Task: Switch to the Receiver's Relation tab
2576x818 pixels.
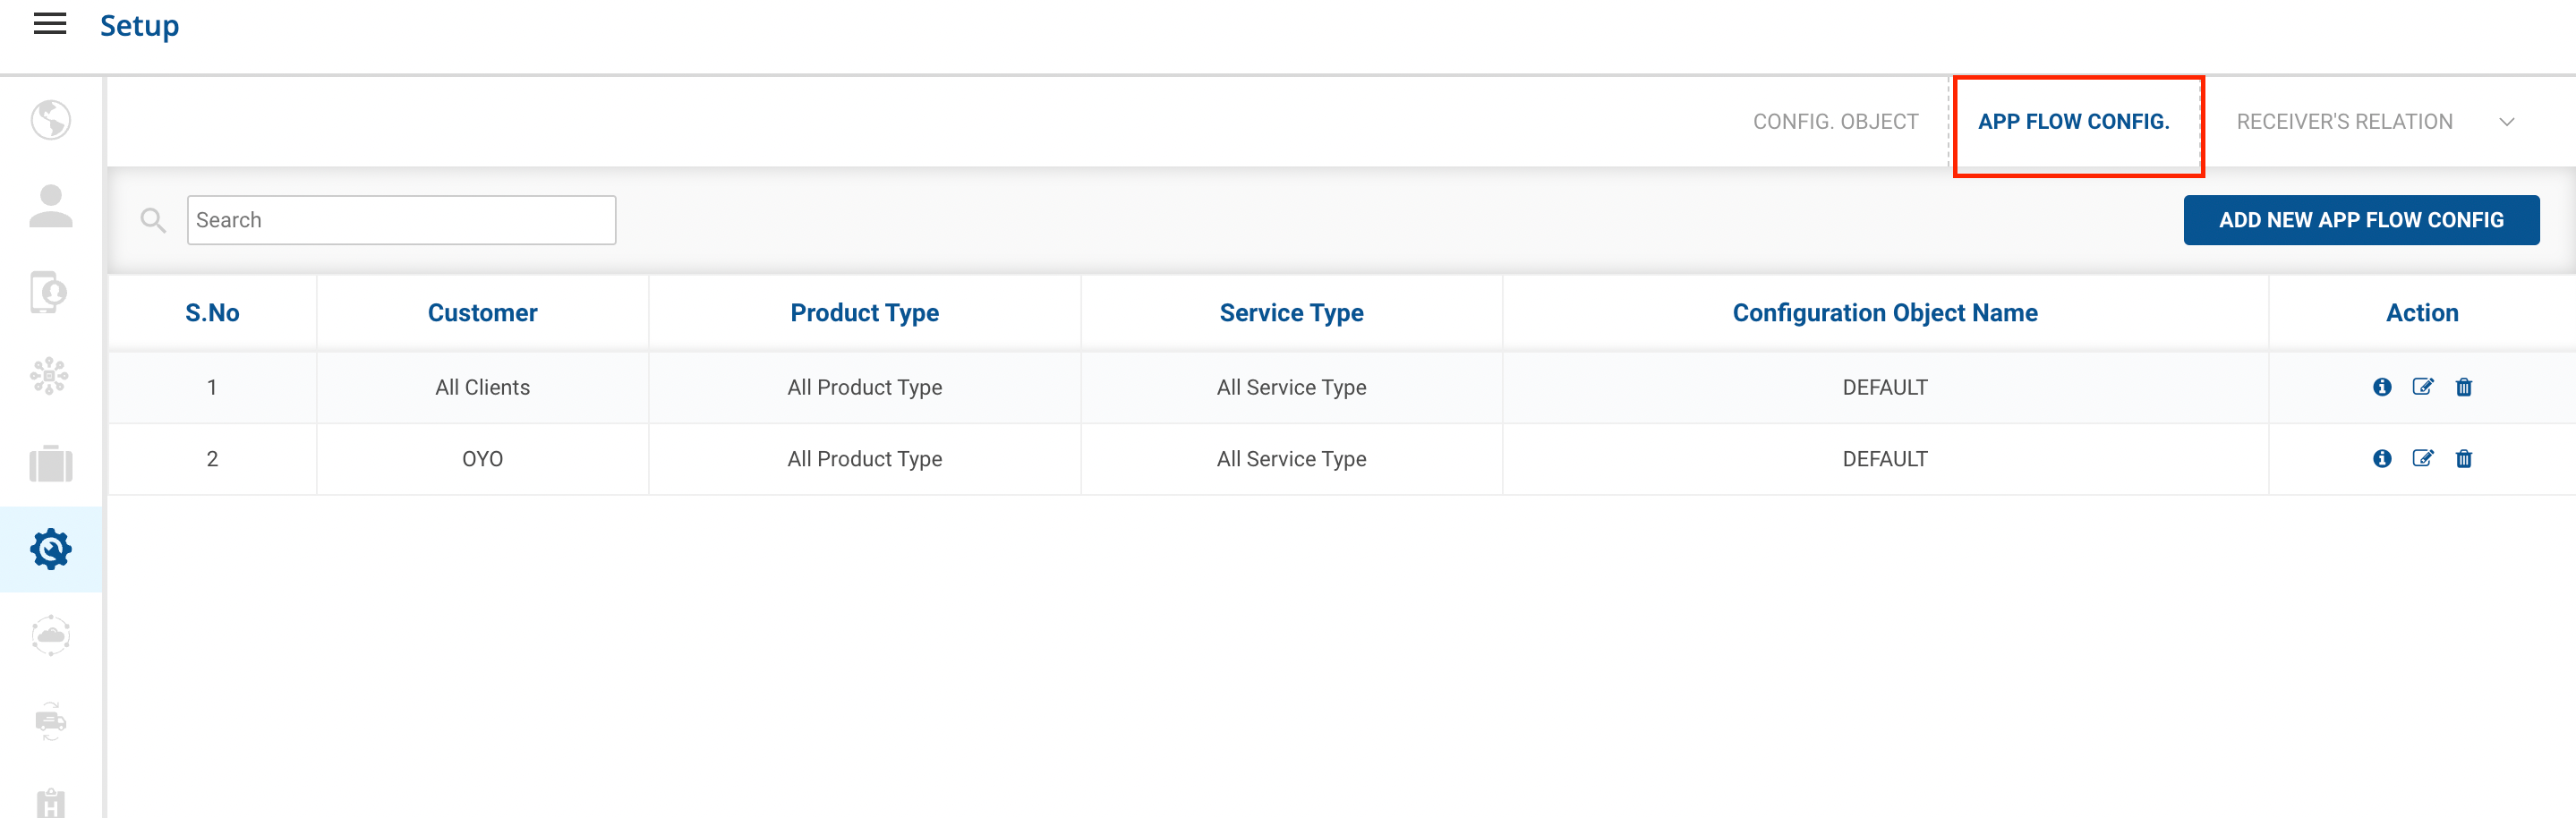Action: (2344, 122)
